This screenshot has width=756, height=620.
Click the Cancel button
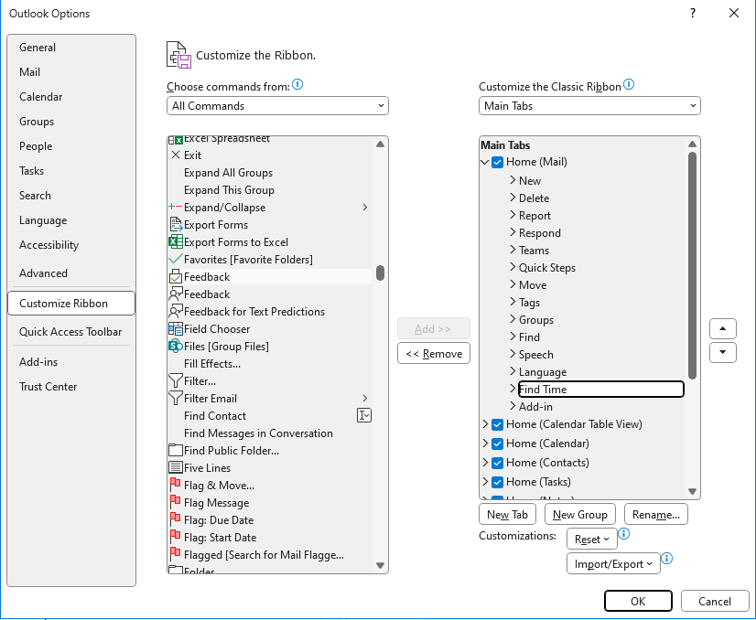click(715, 601)
